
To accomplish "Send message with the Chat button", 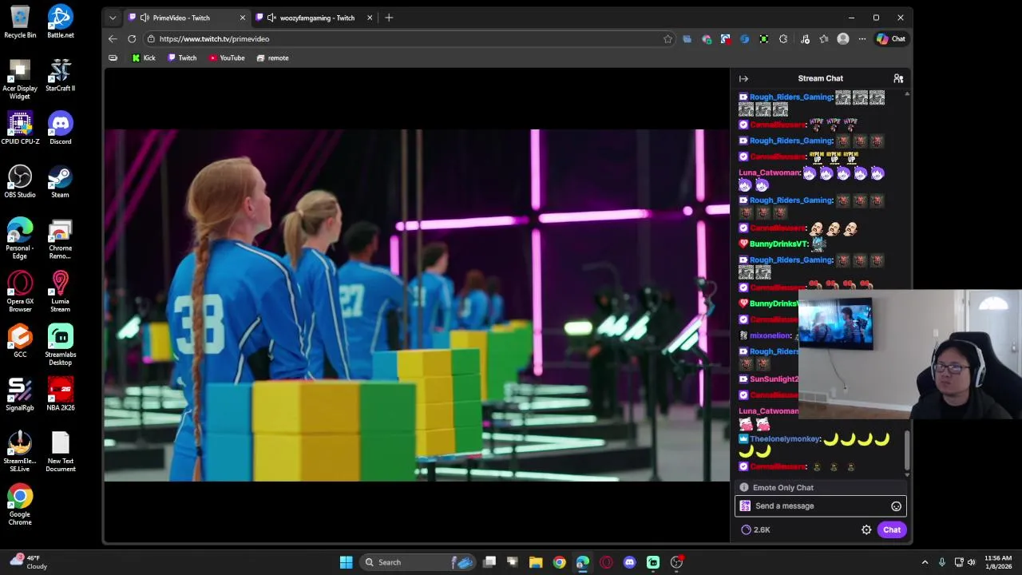I will click(x=892, y=529).
